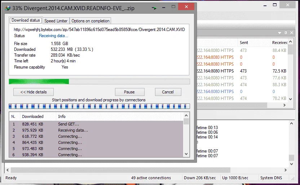
Task: Select the blue HTTPS row in background list
Action: pos(242,92)
